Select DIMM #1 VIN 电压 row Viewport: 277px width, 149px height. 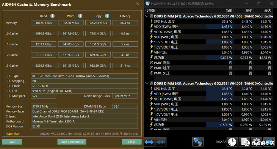pyautogui.click(x=211, y=52)
